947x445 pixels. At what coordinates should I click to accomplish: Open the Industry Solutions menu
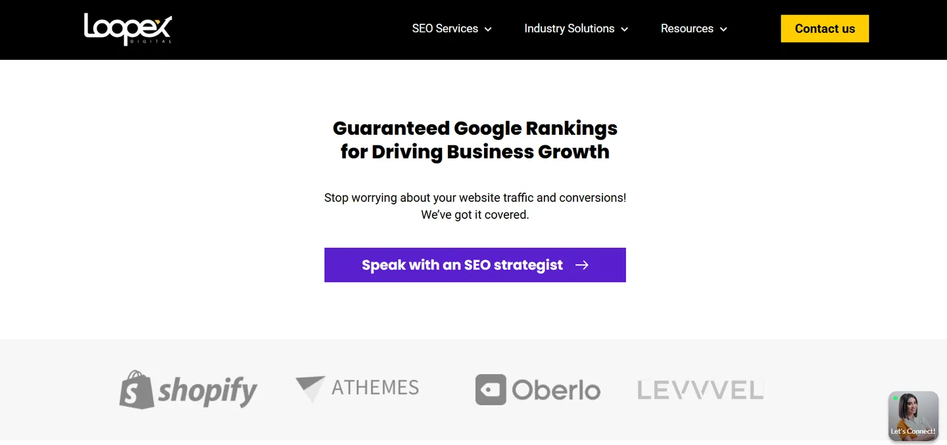[x=576, y=29]
